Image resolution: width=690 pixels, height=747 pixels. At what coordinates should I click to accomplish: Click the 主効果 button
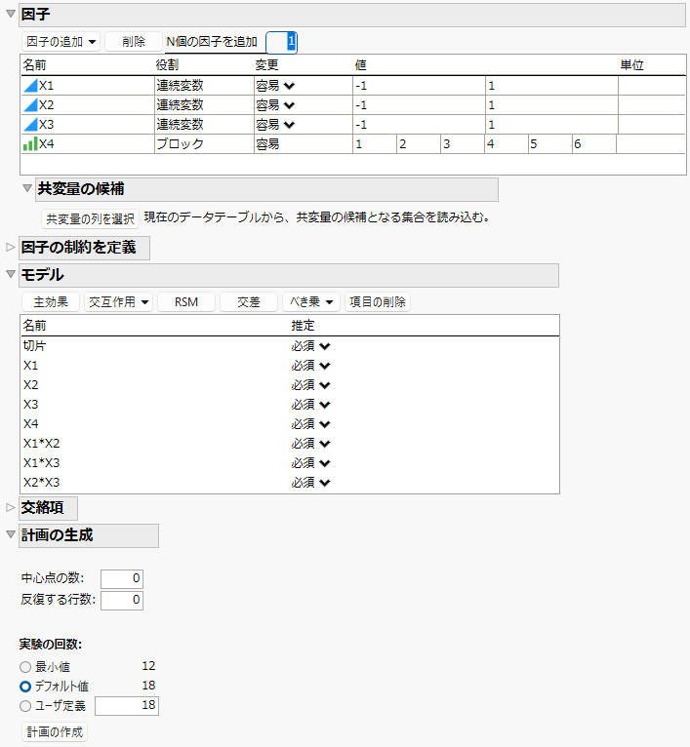51,302
